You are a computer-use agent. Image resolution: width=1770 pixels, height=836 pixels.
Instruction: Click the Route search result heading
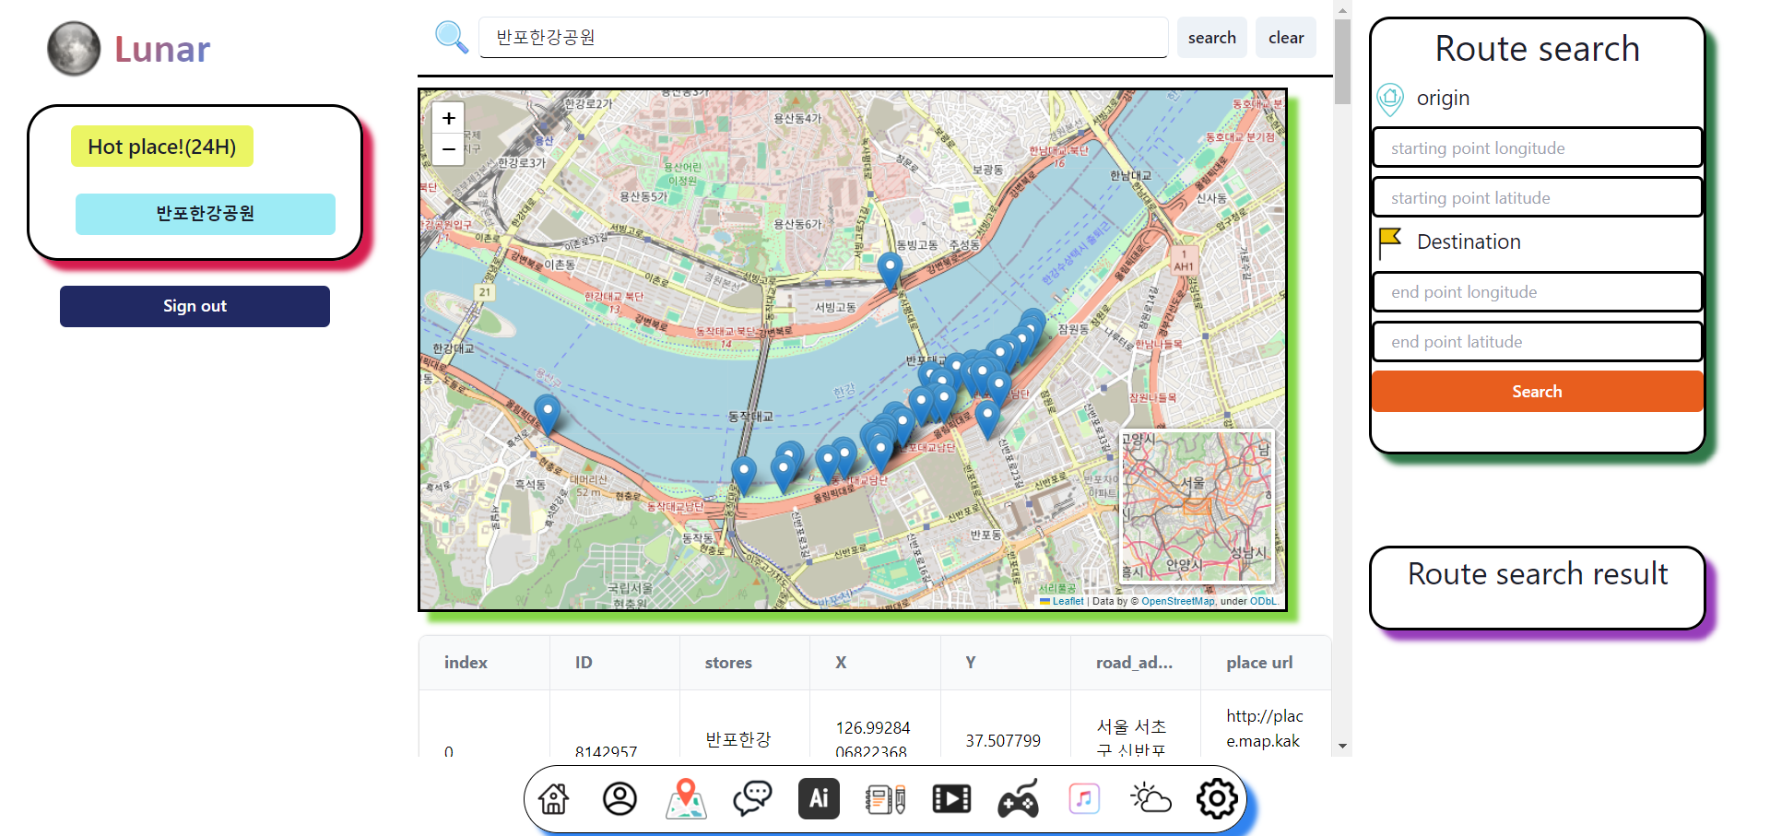[x=1537, y=574]
